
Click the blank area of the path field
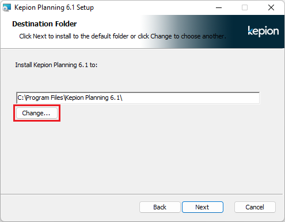tap(191, 98)
